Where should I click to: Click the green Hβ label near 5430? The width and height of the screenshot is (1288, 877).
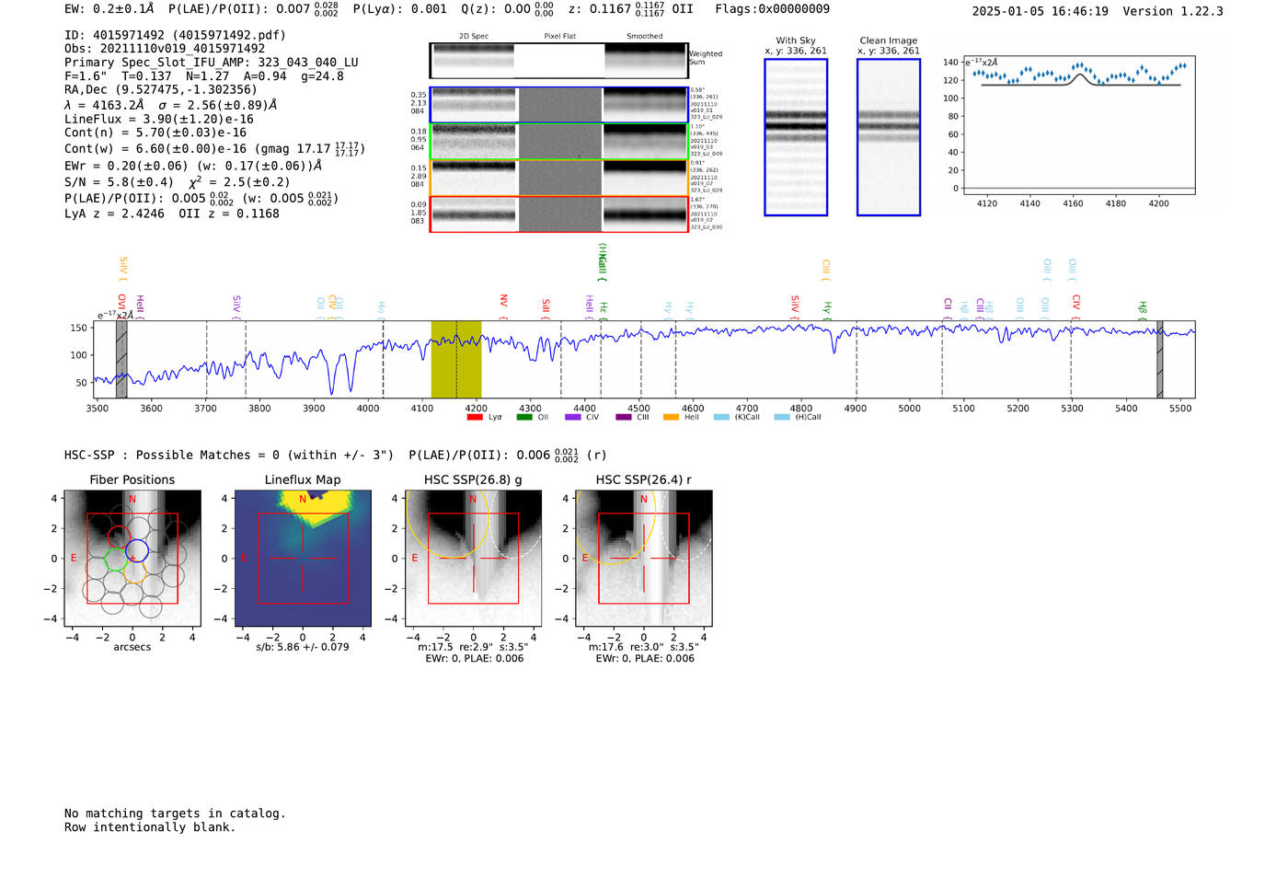pos(1143,309)
